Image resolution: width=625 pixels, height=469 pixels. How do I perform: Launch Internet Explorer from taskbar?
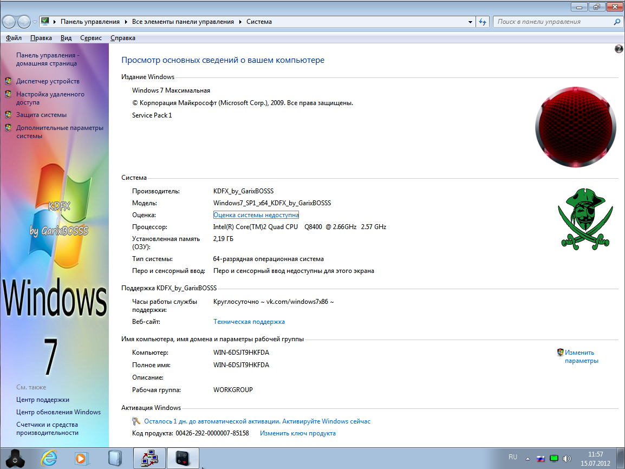(49, 458)
